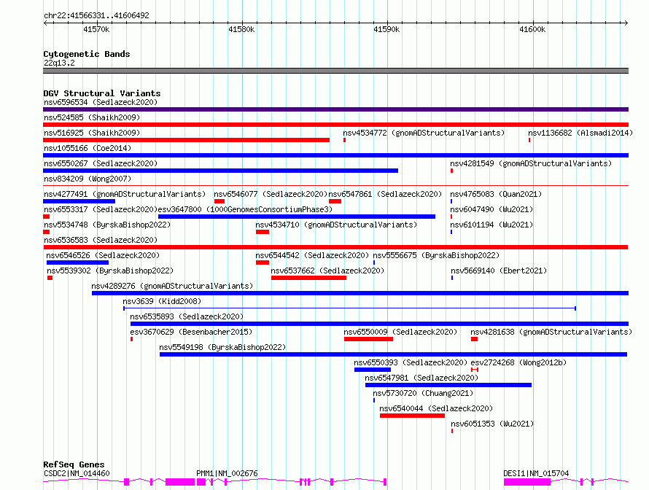Click the nsv4765083 (Quan2021) label
Screen dimensions: 649x490
(x=496, y=194)
